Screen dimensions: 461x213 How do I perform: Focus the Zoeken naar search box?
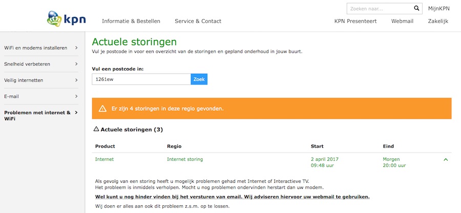pyautogui.click(x=379, y=9)
